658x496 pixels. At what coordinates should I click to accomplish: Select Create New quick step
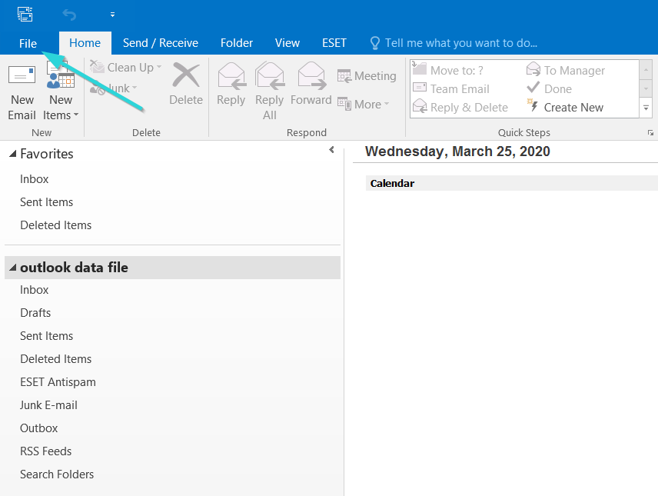(565, 108)
